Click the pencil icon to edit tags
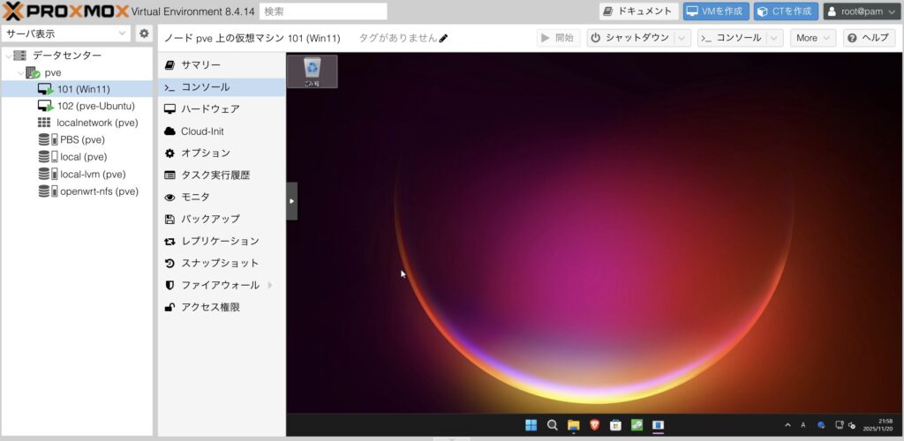Viewport: 904px width, 441px height. (443, 38)
